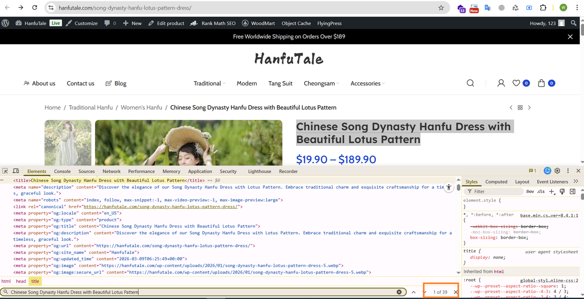Click the admin bar search magnifier
The height and width of the screenshot is (299, 584).
[574, 23]
